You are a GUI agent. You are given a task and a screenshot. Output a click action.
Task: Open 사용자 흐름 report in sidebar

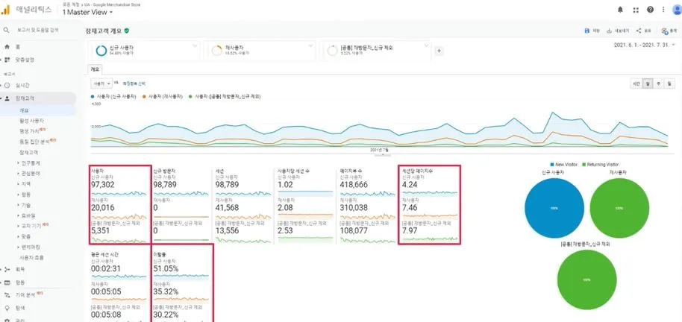(31, 257)
